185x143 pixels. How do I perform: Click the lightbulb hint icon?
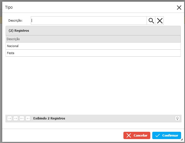(177, 118)
